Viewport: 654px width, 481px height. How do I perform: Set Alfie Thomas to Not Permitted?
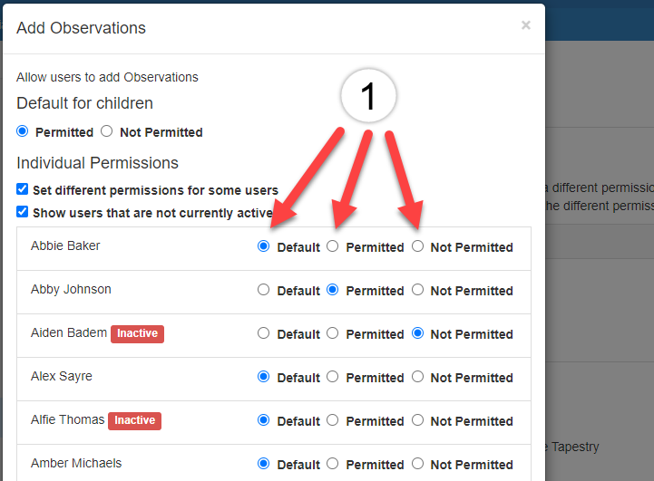click(x=417, y=419)
